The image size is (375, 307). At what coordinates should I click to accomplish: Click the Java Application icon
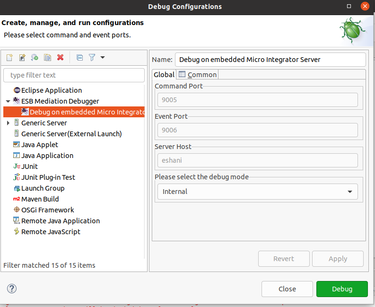click(x=17, y=155)
